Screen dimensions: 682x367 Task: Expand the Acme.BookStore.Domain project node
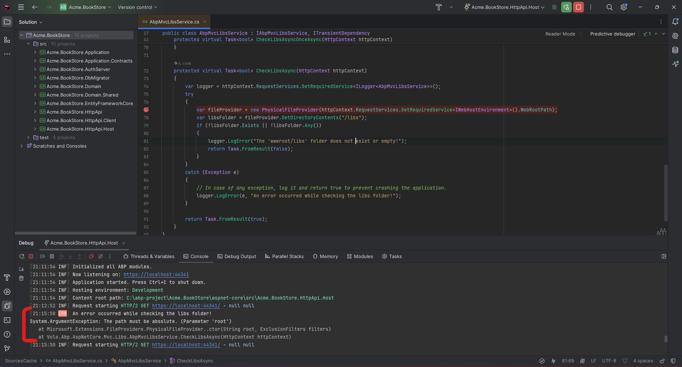click(x=35, y=86)
